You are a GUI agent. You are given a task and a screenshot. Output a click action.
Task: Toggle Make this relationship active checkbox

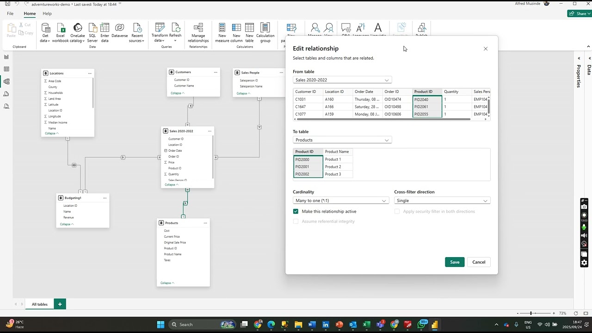click(296, 211)
